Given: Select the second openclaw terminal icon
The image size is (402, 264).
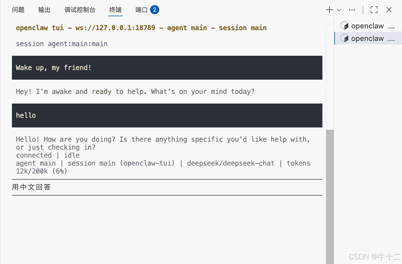Looking at the screenshot, I should pos(345,38).
